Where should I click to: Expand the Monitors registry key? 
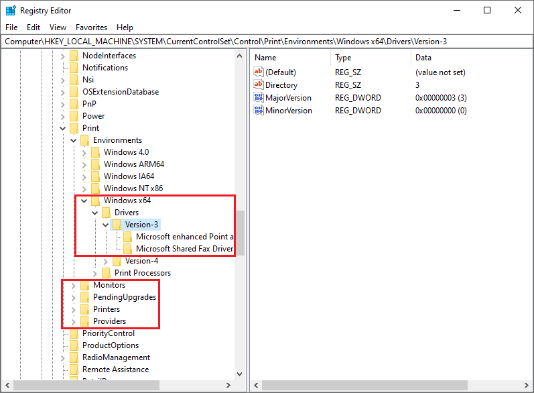[74, 285]
